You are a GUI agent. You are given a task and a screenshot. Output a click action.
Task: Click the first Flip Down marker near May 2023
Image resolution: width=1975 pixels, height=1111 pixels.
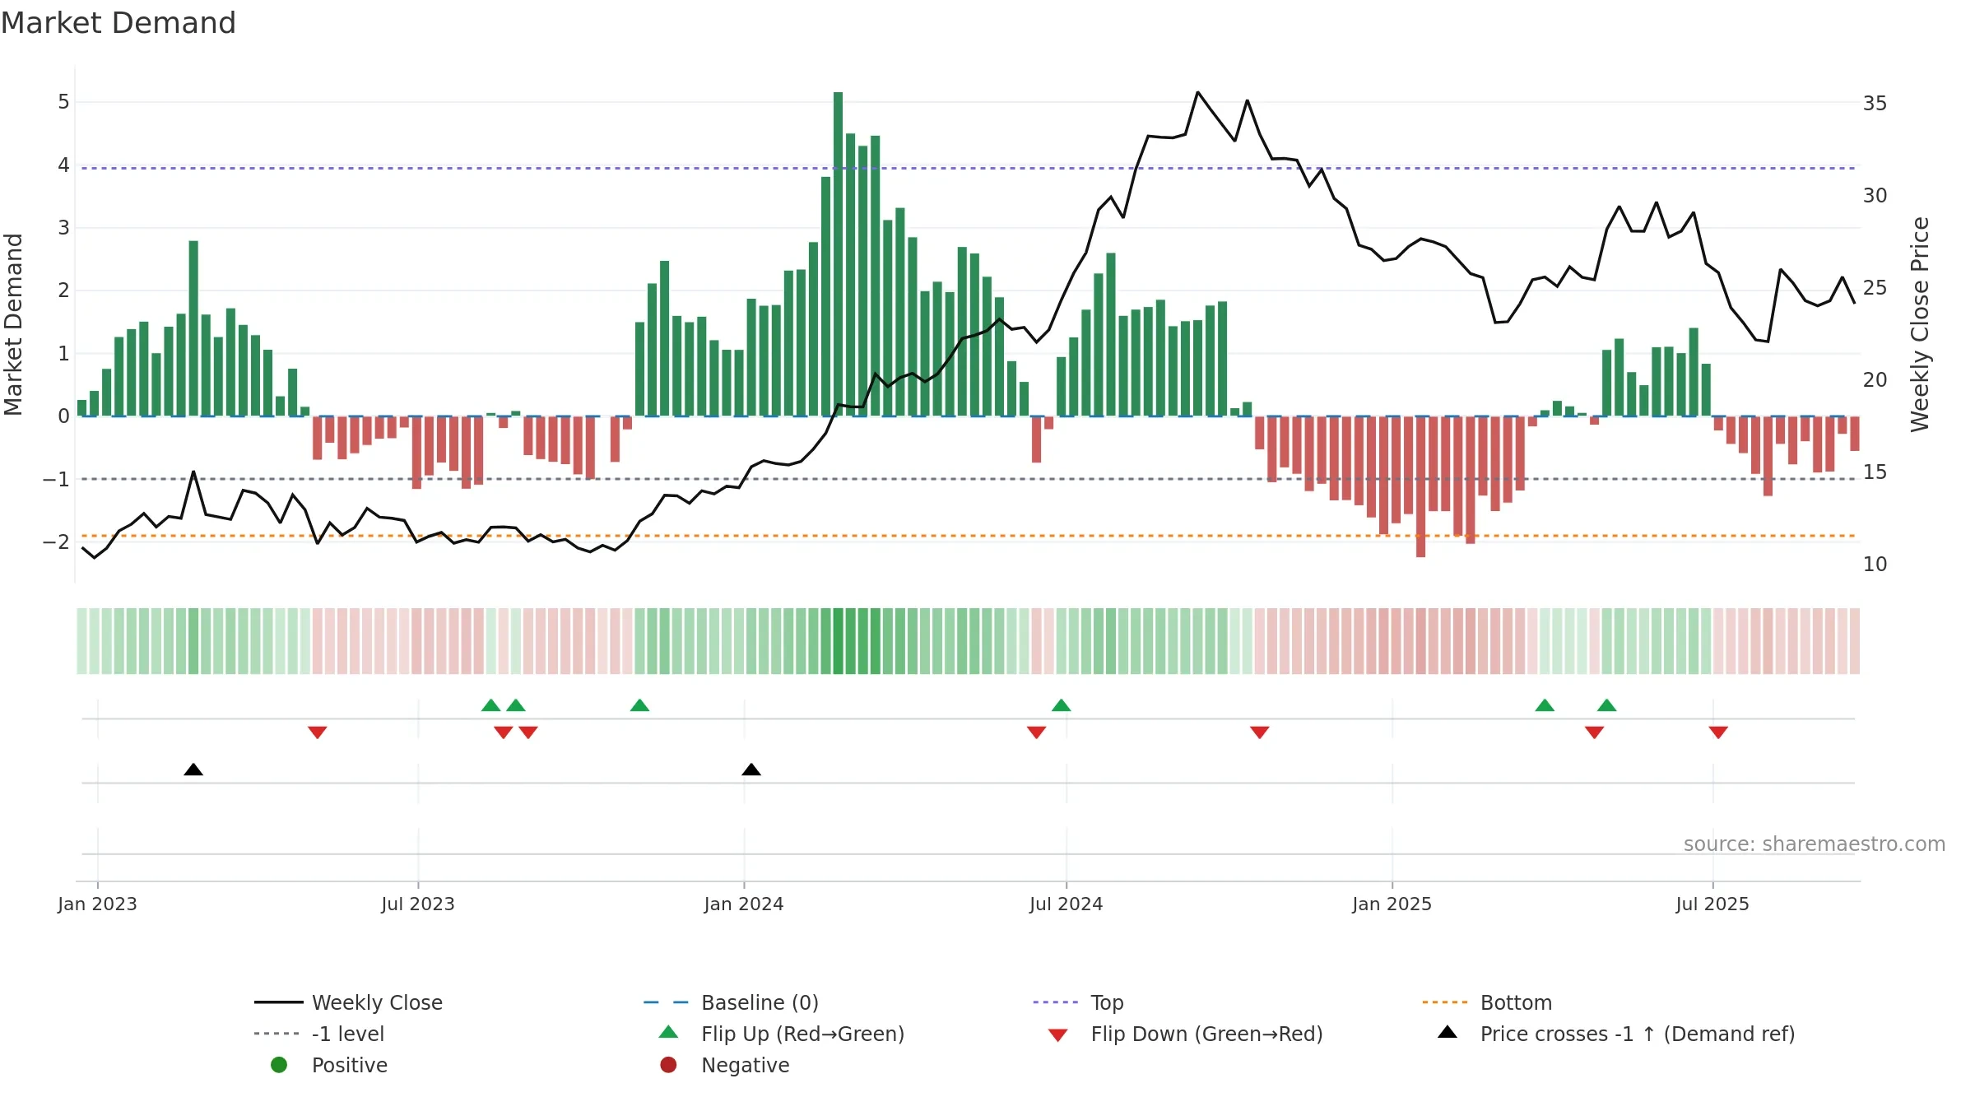[x=318, y=732]
